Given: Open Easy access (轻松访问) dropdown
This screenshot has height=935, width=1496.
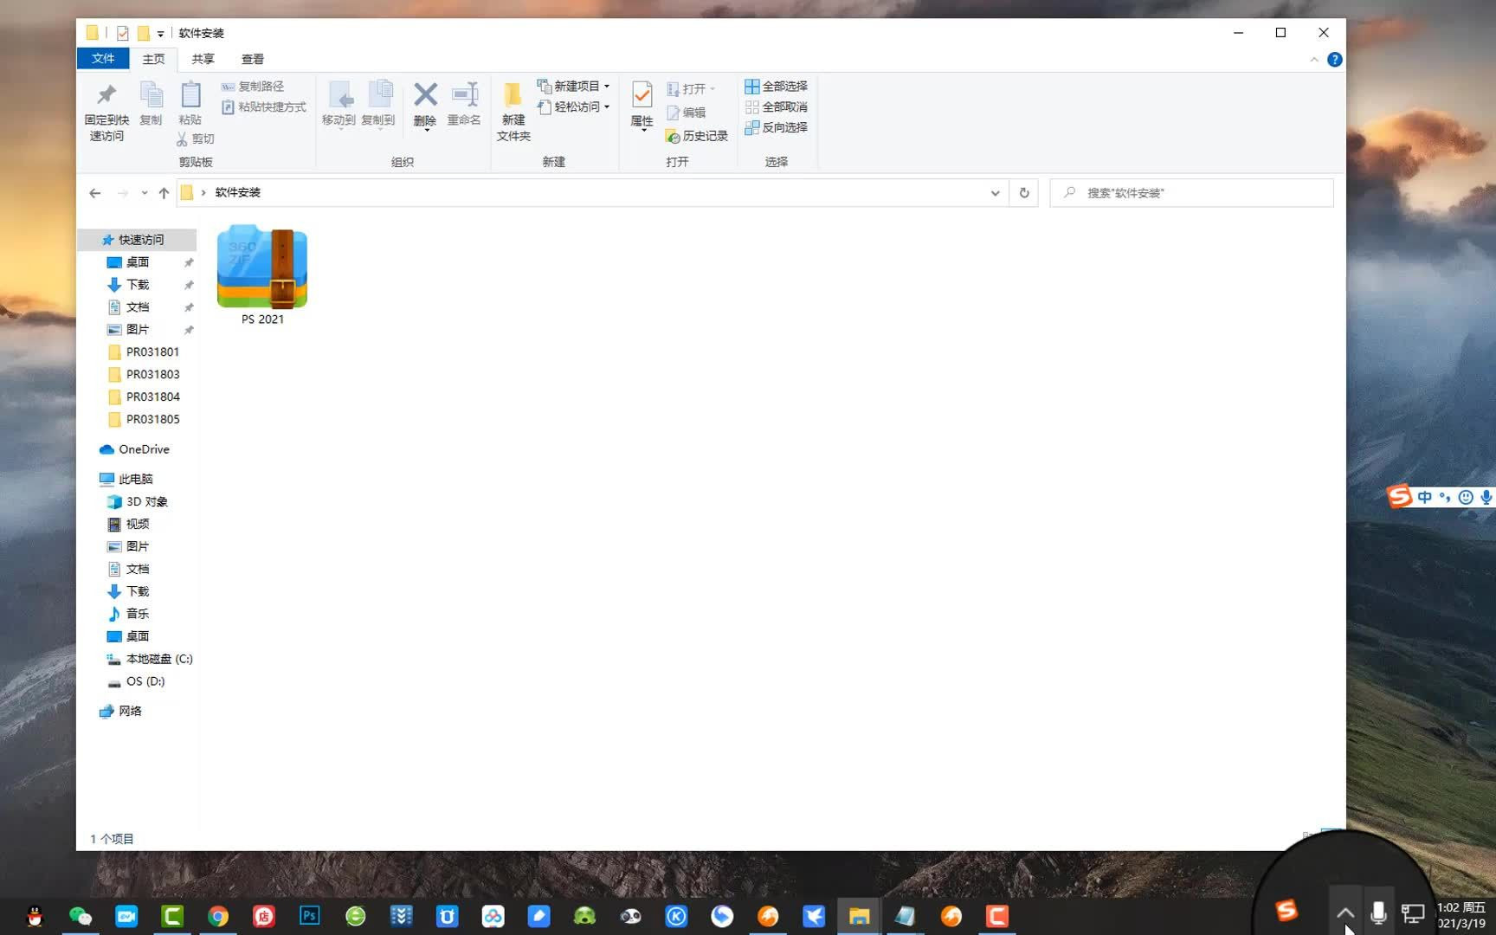Looking at the screenshot, I should [x=573, y=107].
